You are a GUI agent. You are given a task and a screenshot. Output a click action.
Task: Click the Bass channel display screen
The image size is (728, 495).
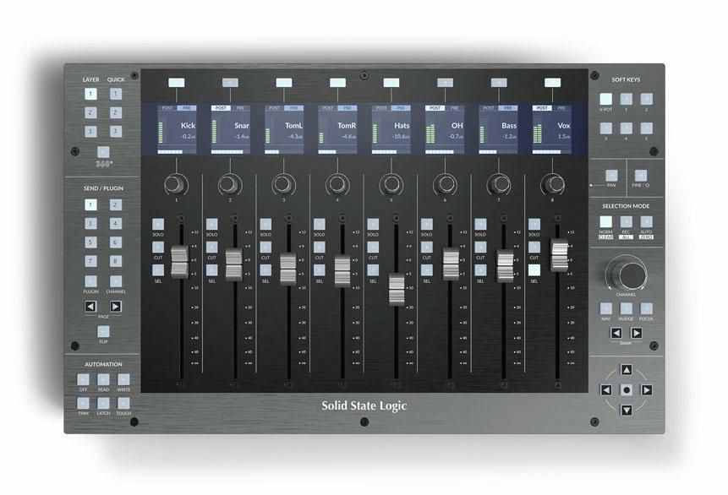[x=499, y=129]
